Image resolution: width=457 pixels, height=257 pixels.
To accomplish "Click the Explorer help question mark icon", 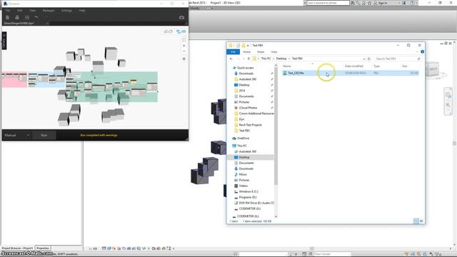I will 422,52.
